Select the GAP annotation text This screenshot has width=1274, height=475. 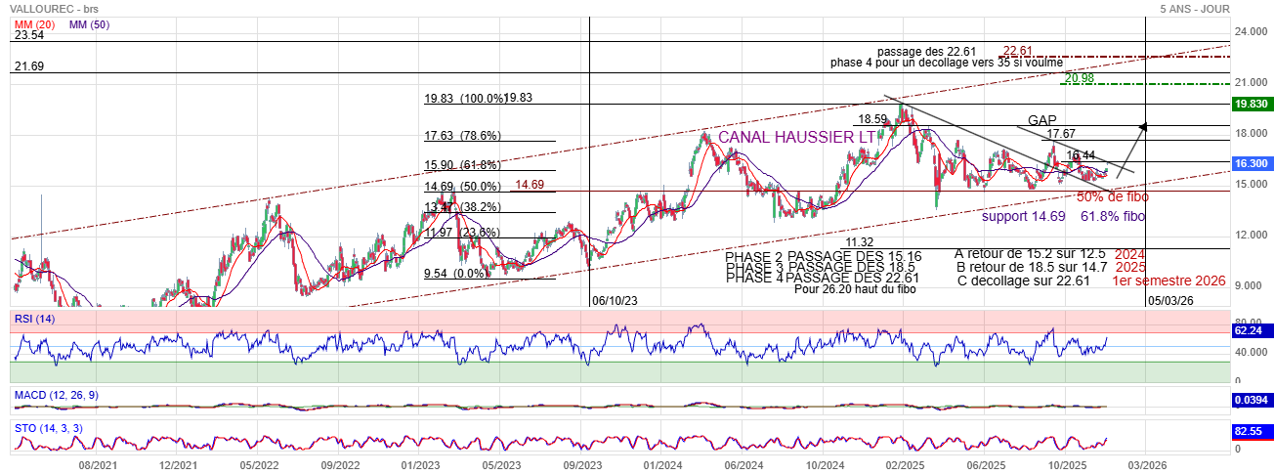[1041, 120]
